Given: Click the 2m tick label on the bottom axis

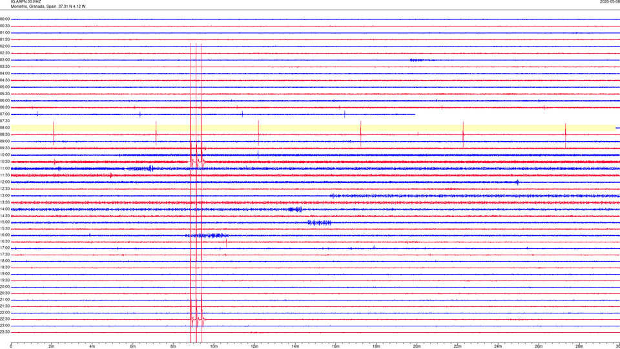Looking at the screenshot, I should [x=52, y=346].
